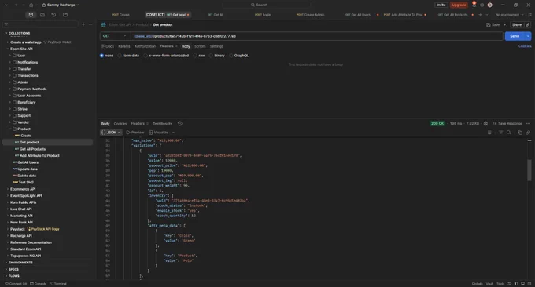Switch to the Params tab
The height and width of the screenshot is (287, 535).
(124, 46)
